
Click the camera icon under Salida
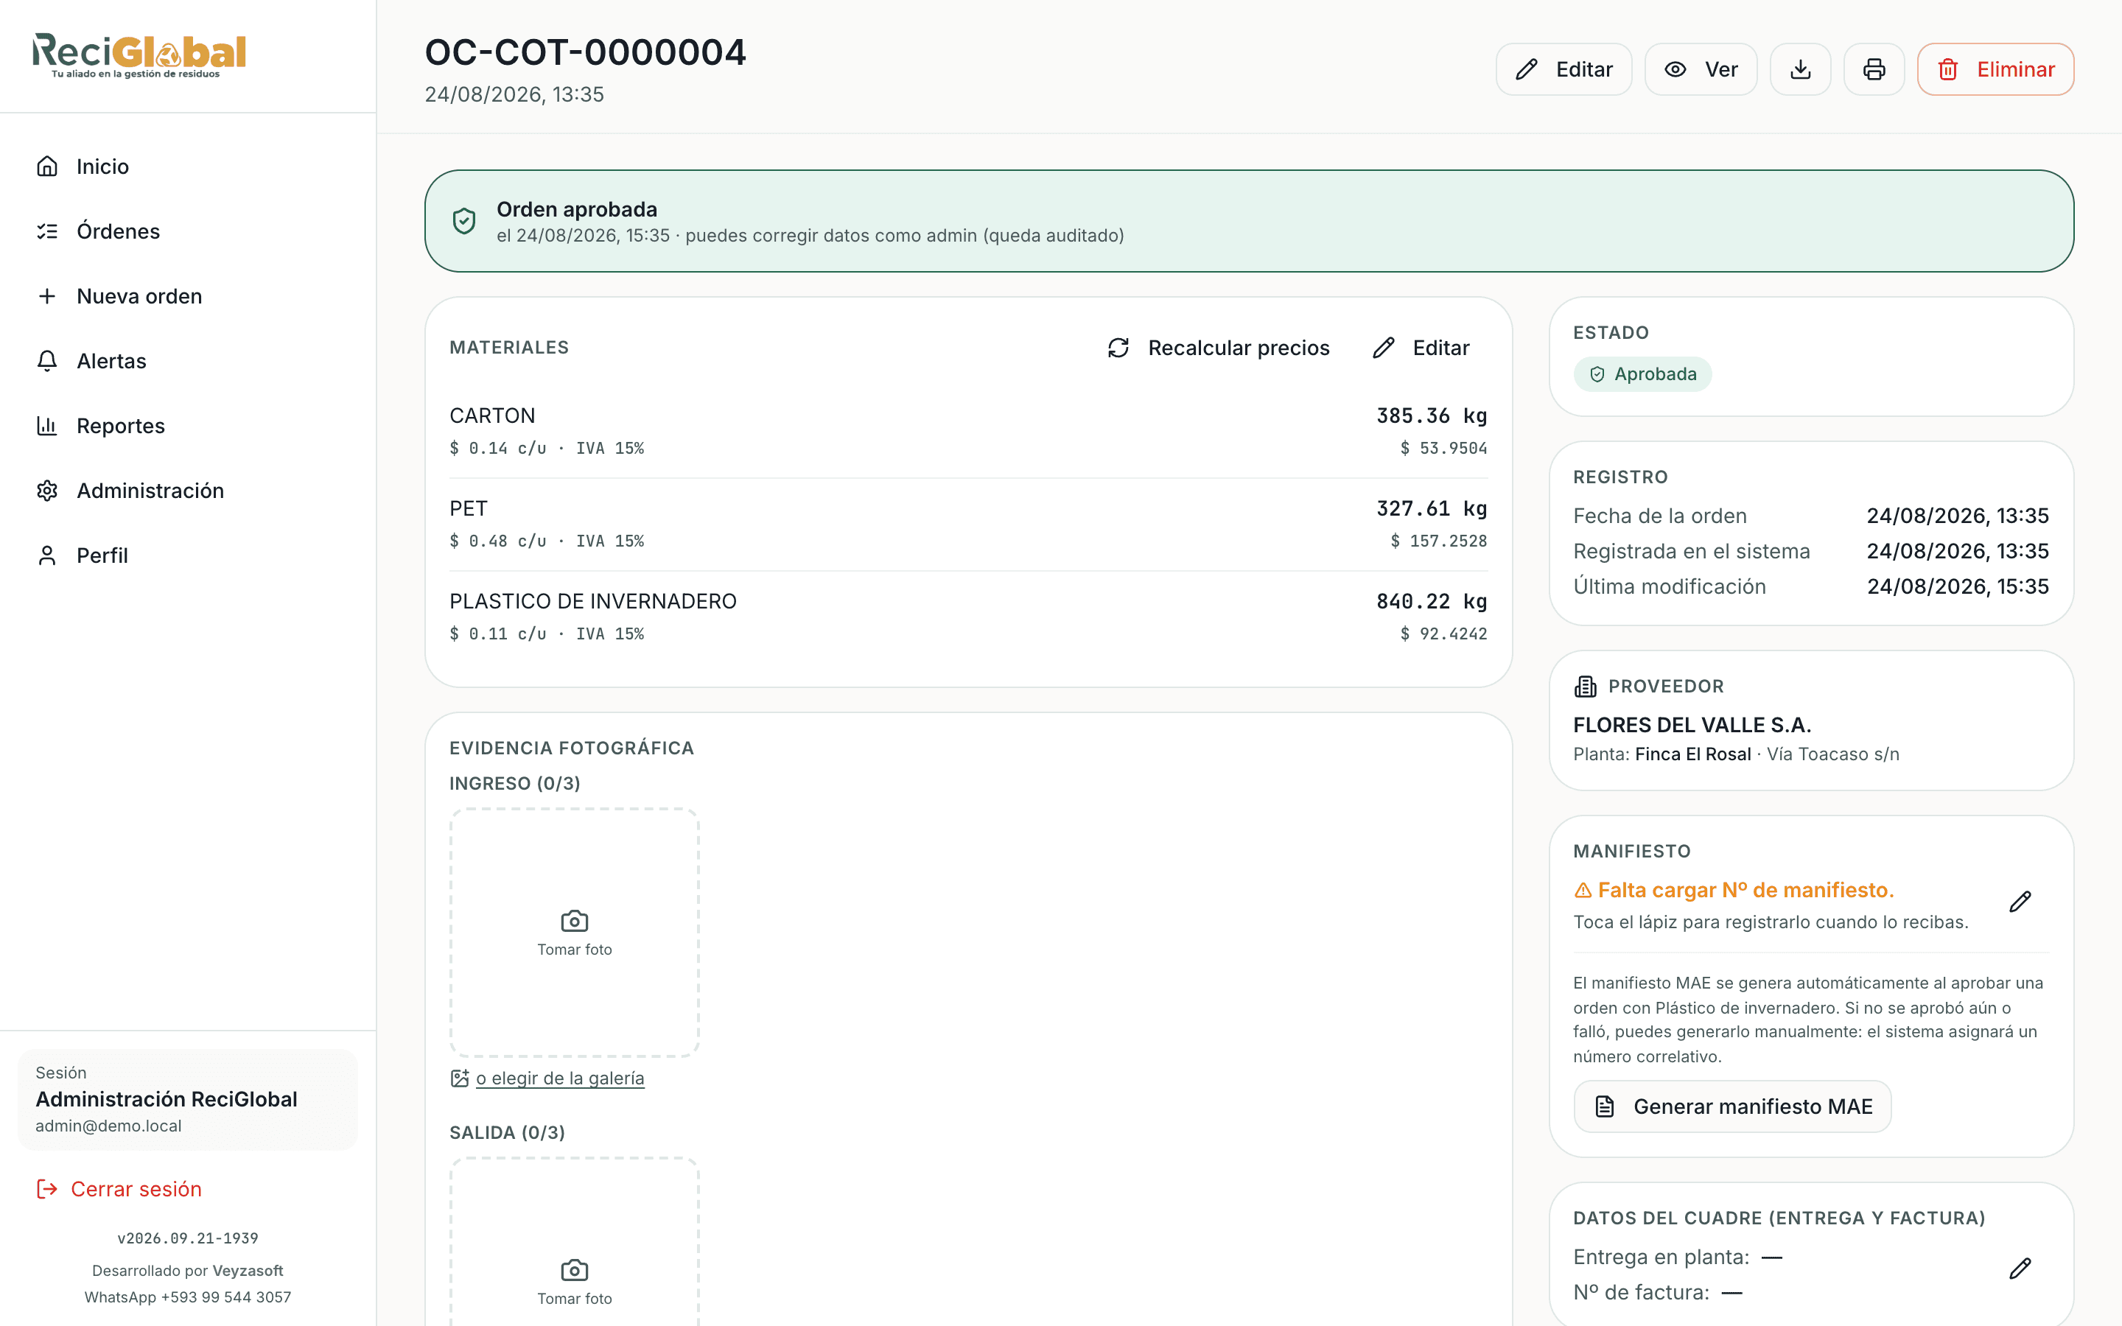[x=575, y=1270]
